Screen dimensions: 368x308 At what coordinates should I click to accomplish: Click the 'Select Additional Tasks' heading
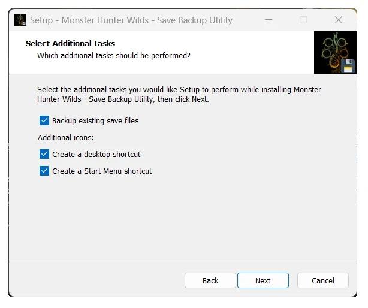[70, 43]
